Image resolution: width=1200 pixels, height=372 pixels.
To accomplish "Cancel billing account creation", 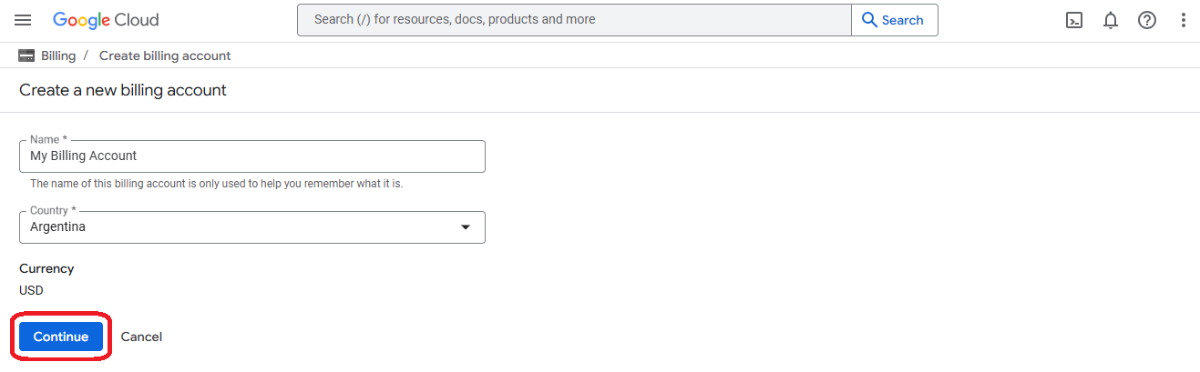I will click(x=141, y=337).
